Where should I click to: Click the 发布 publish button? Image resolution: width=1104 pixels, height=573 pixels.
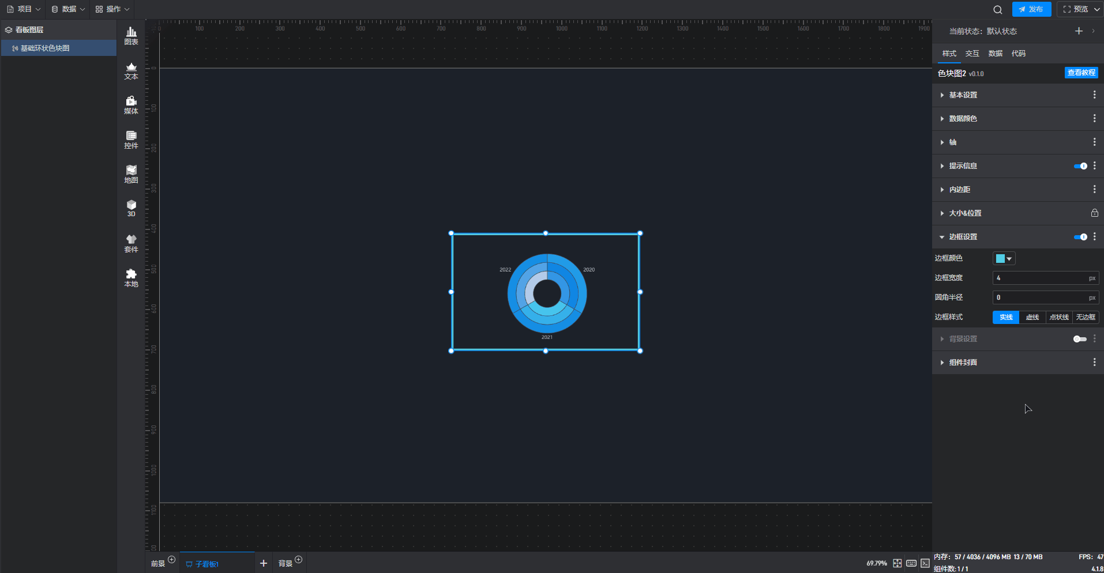[x=1031, y=9]
